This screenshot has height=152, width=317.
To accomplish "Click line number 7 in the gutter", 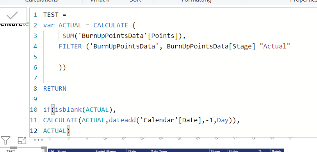I will pos(36,78).
